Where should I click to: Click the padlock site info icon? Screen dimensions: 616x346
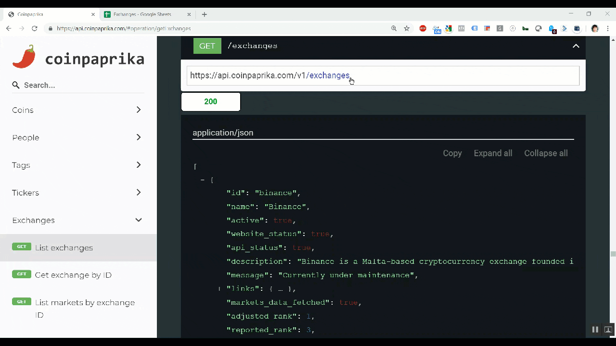pos(51,28)
